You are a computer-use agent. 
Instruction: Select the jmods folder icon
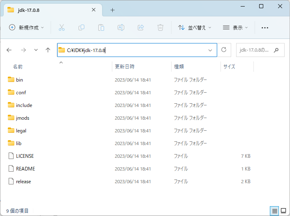coord(11,118)
